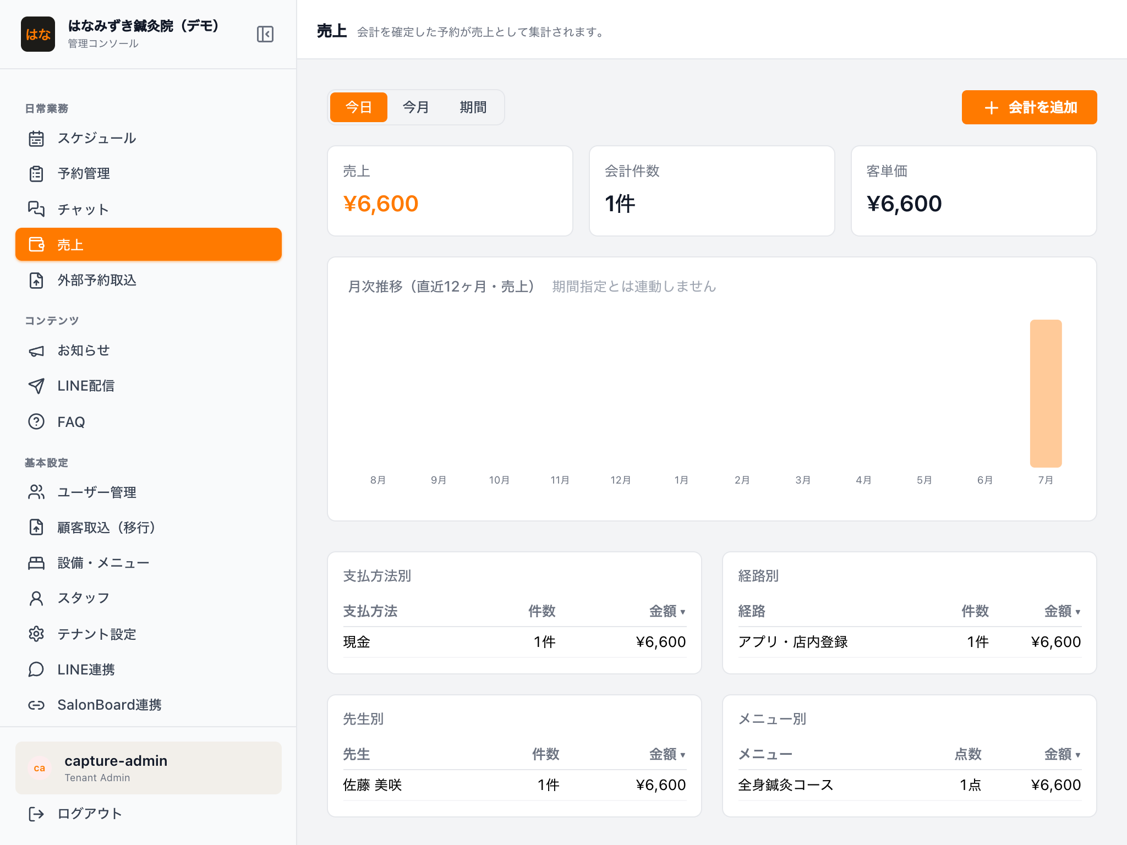Sort メニュー別 table by 金額
This screenshot has height=845, width=1127.
(x=1062, y=754)
